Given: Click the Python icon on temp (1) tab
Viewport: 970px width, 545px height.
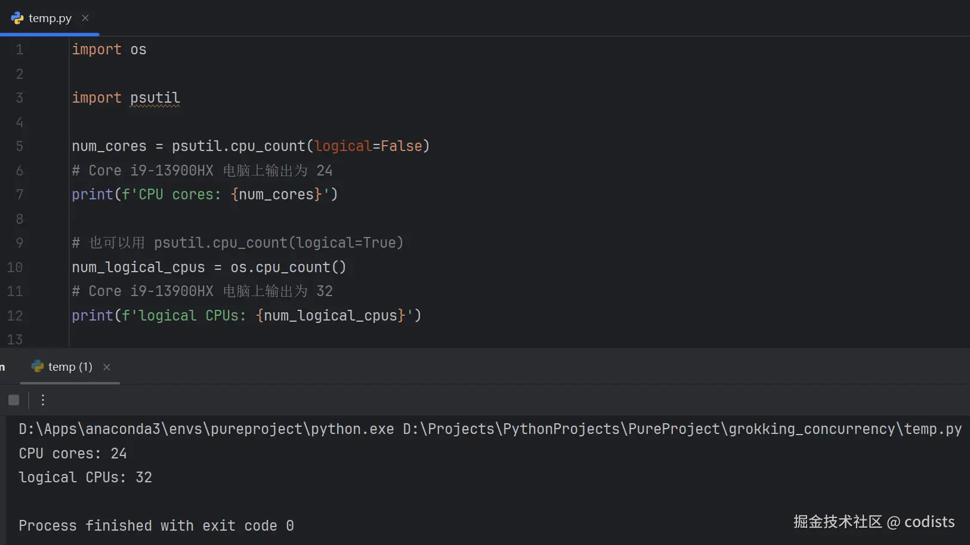Looking at the screenshot, I should tap(38, 367).
